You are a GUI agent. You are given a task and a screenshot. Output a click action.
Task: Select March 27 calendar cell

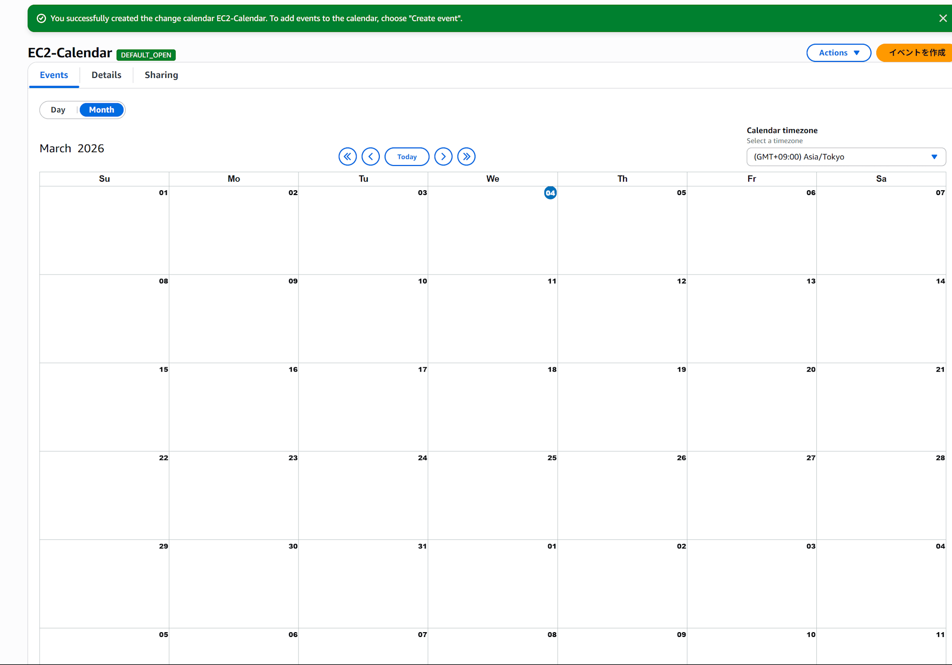(751, 495)
